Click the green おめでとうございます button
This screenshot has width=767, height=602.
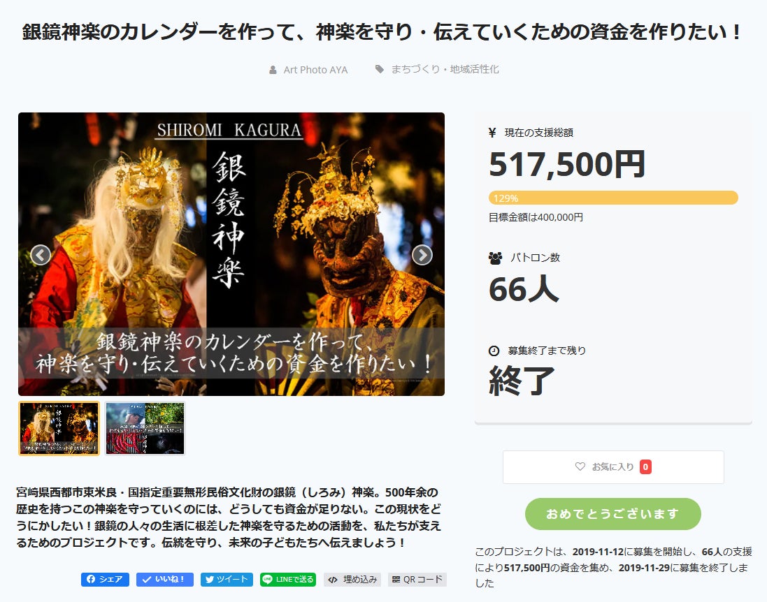613,513
